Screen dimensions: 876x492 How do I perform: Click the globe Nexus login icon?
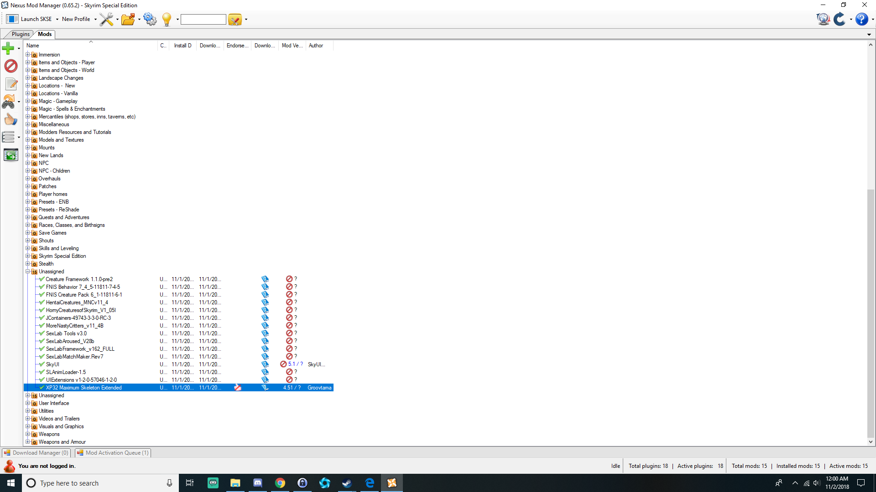pyautogui.click(x=823, y=19)
